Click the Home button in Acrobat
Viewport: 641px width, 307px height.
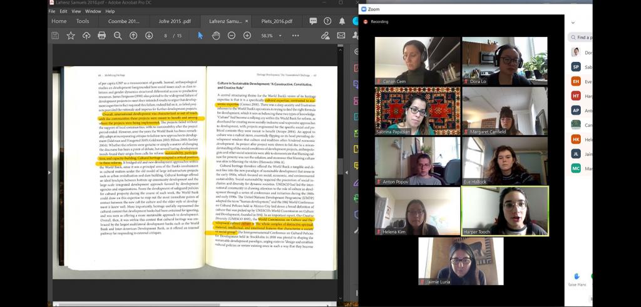click(x=59, y=21)
